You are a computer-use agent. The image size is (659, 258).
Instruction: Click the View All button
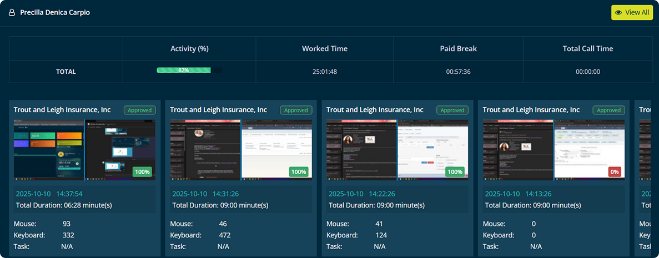point(632,12)
